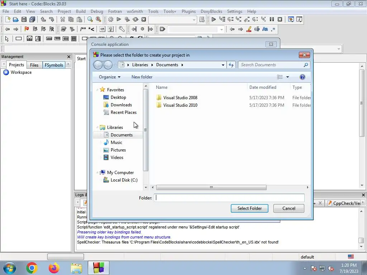Viewport: 367px width, 275px height.
Task: Open Chrome from the taskbar
Action: click(x=32, y=268)
